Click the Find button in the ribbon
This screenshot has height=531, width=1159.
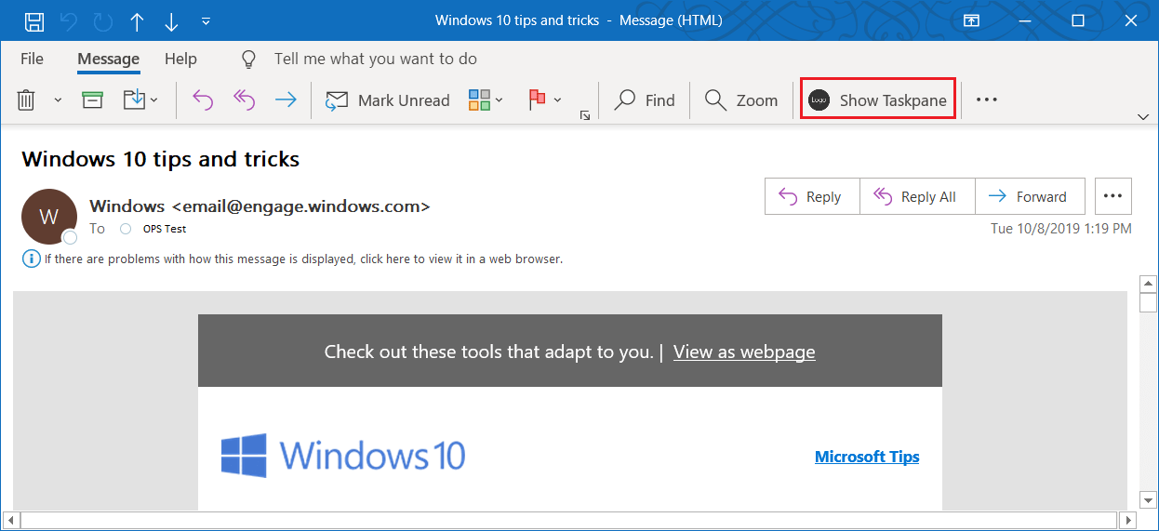646,100
